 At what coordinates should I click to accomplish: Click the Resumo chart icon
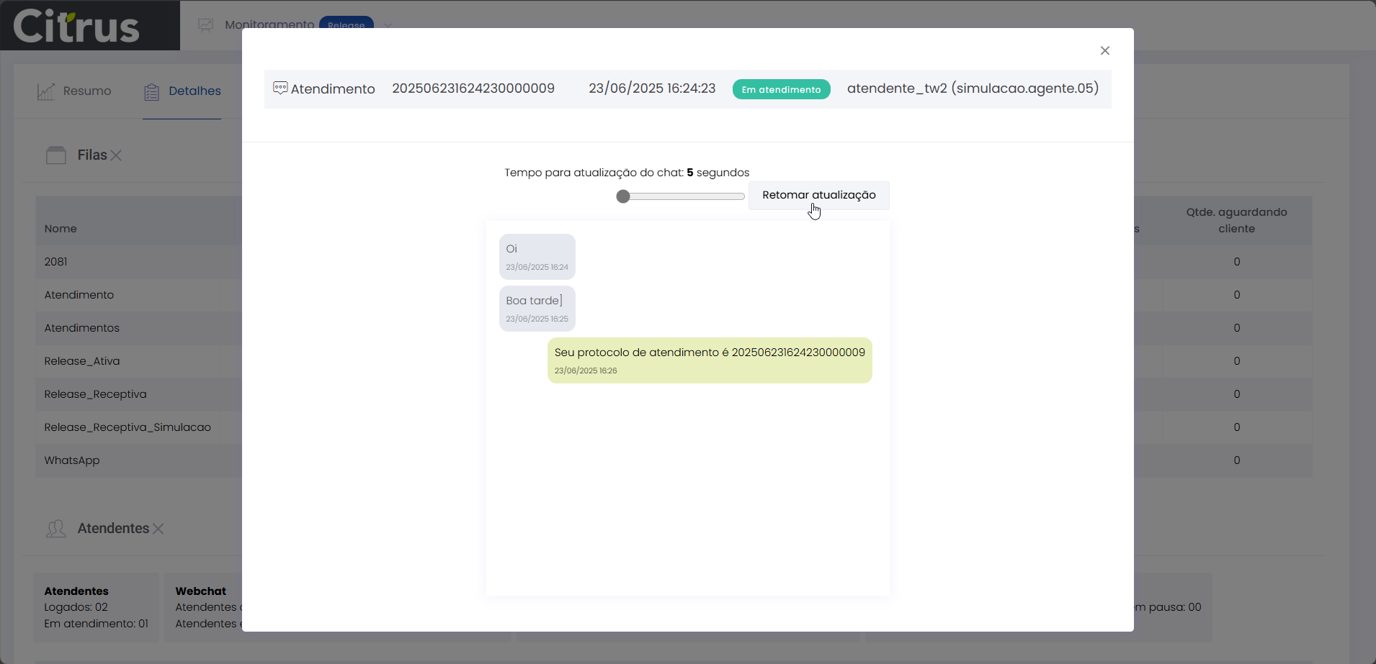click(46, 91)
